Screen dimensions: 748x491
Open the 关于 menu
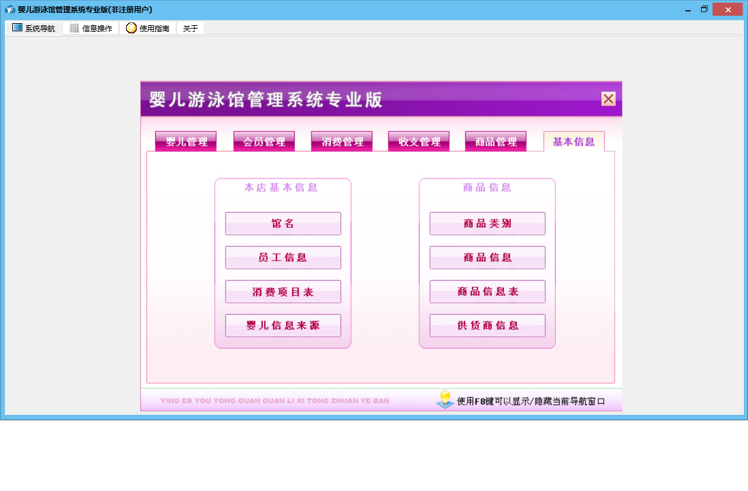pyautogui.click(x=190, y=28)
